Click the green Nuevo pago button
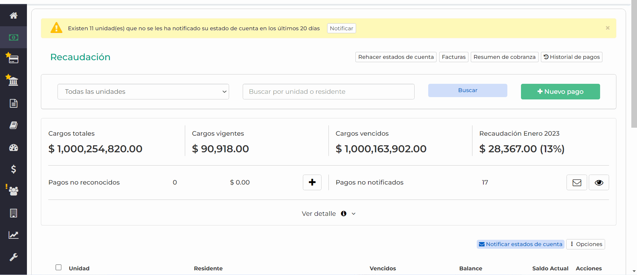 560,92
